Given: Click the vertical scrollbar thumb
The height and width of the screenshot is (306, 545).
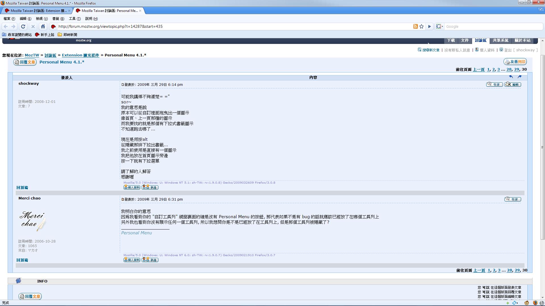Looking at the screenshot, I should tap(542, 147).
